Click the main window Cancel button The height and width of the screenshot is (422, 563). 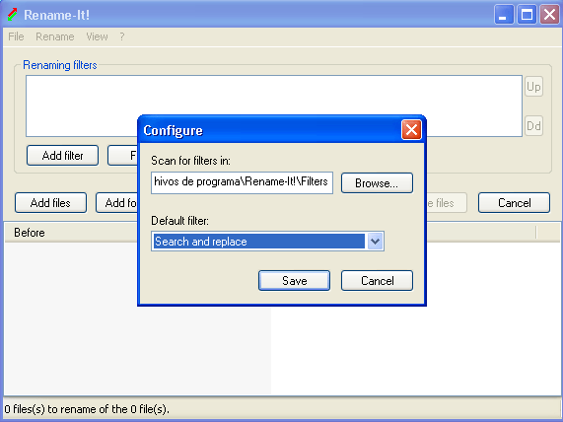(514, 203)
